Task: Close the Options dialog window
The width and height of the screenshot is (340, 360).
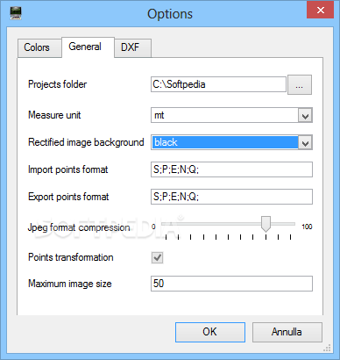Action: point(320,11)
